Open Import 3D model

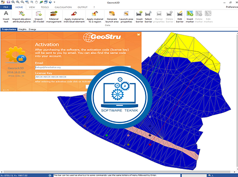[38, 17]
